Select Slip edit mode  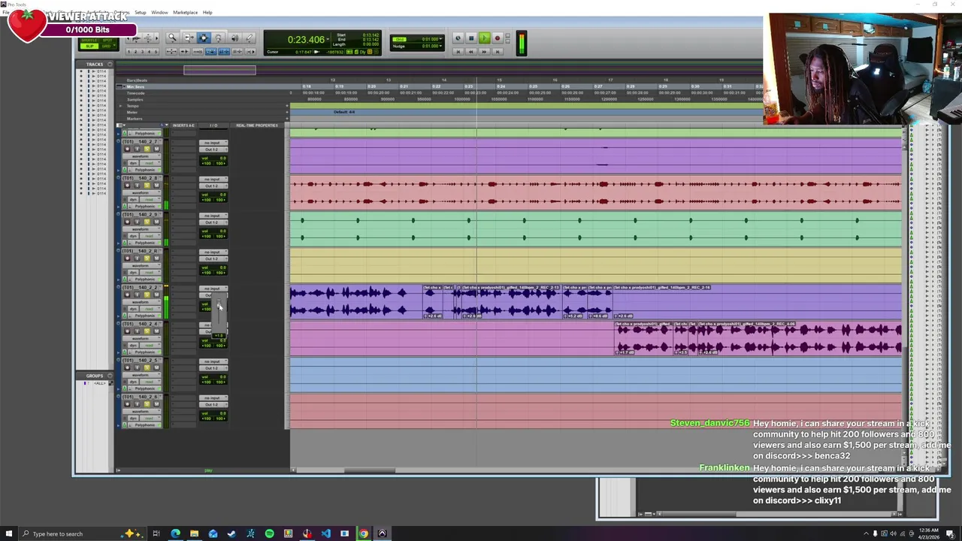pyautogui.click(x=89, y=47)
